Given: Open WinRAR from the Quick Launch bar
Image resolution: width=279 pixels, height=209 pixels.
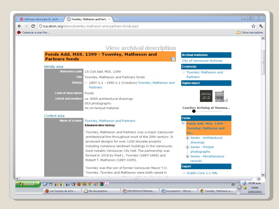Looking at the screenshot, I should coord(101,184).
